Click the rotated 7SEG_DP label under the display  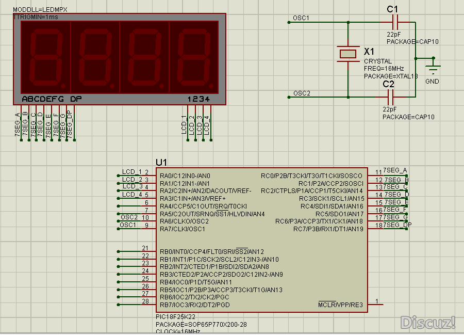click(70, 124)
